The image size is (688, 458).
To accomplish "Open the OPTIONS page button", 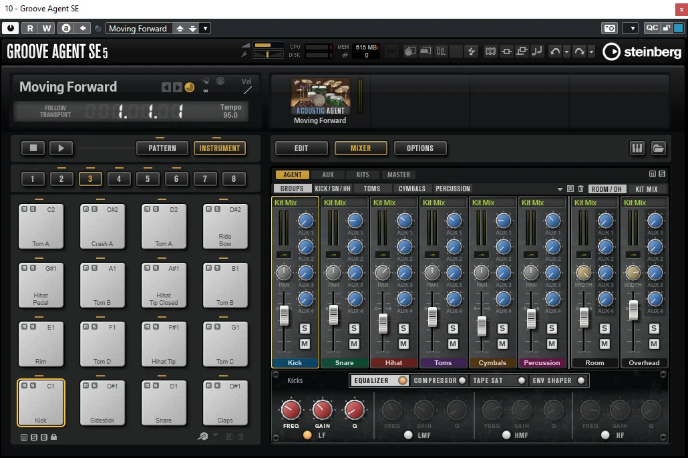I will [420, 148].
